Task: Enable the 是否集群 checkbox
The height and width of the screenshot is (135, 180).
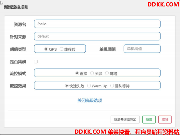Action: click(x=36, y=62)
